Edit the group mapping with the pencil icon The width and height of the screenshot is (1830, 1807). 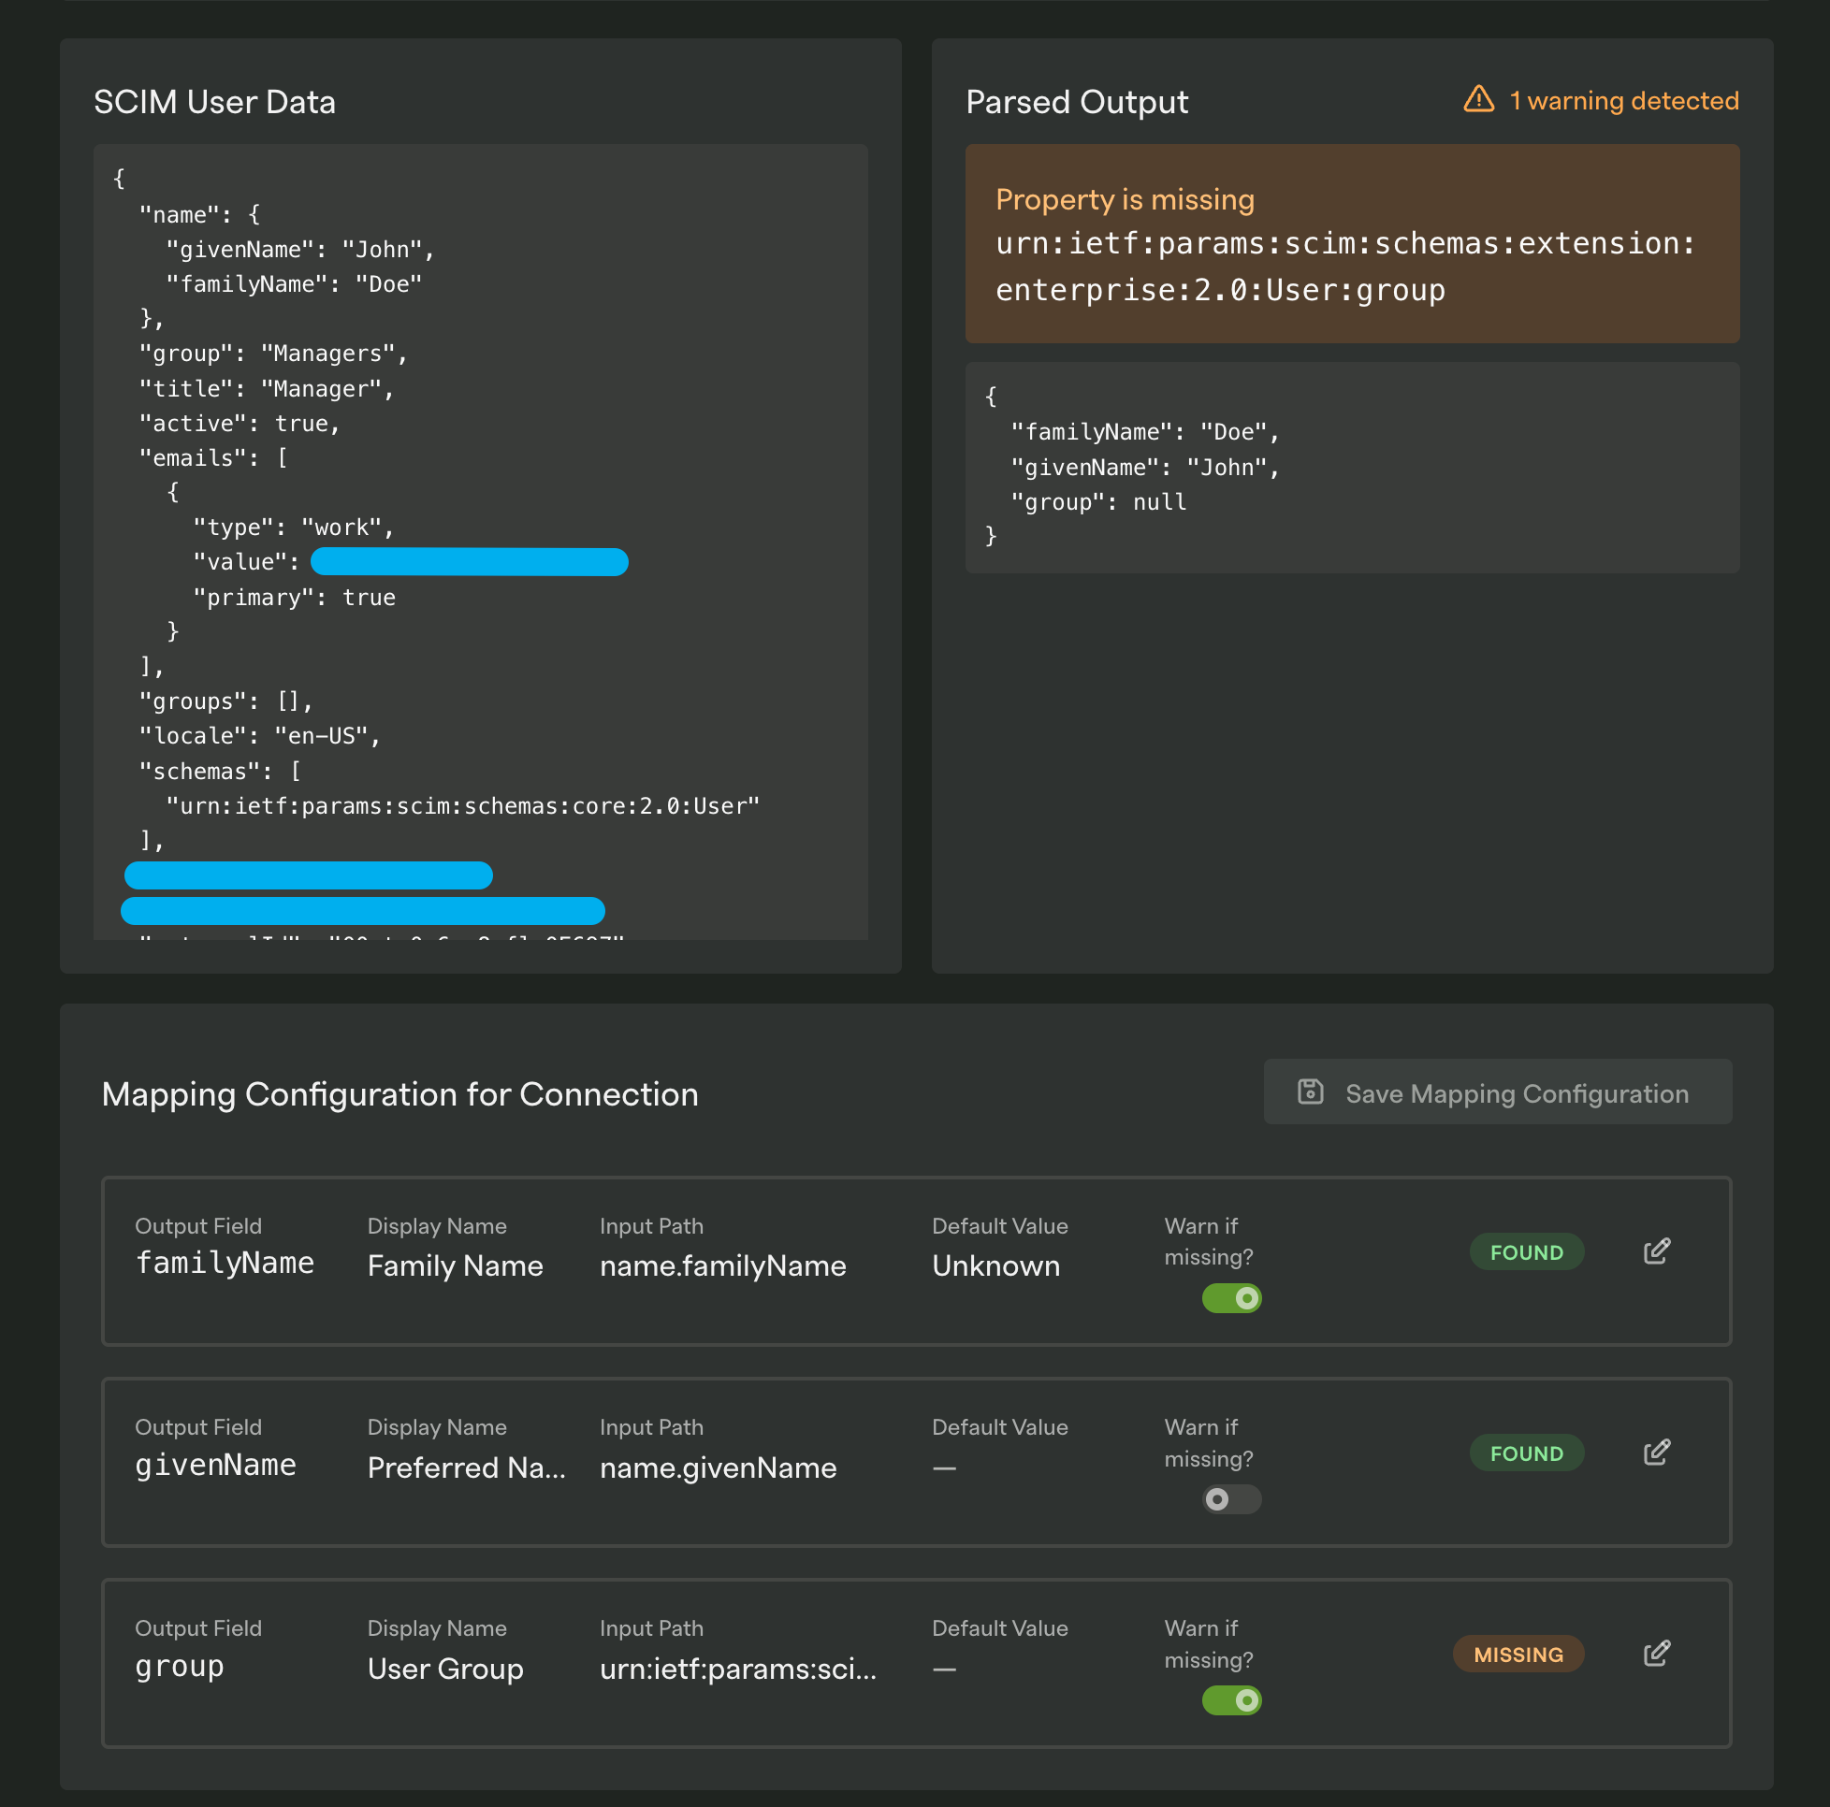(1657, 1654)
